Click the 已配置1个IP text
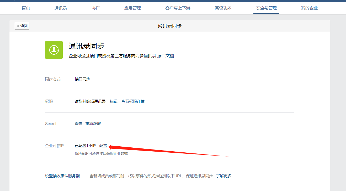346x191 pixels. (x=85, y=146)
